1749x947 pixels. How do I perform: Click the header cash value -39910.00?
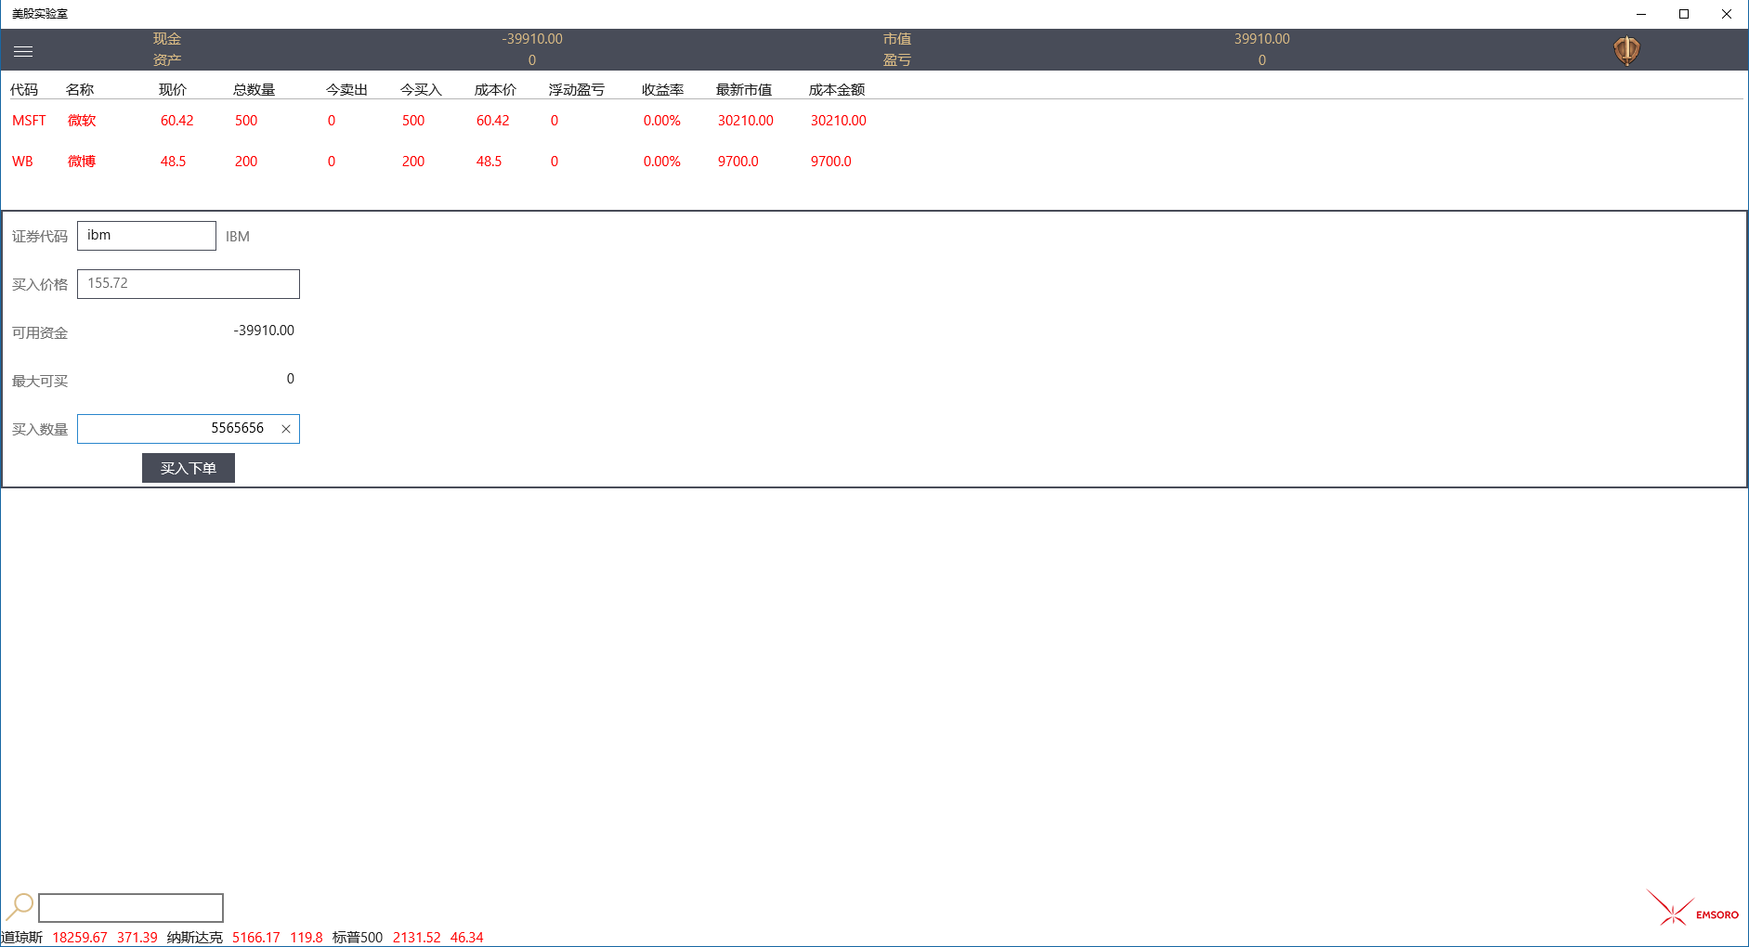[x=532, y=39]
